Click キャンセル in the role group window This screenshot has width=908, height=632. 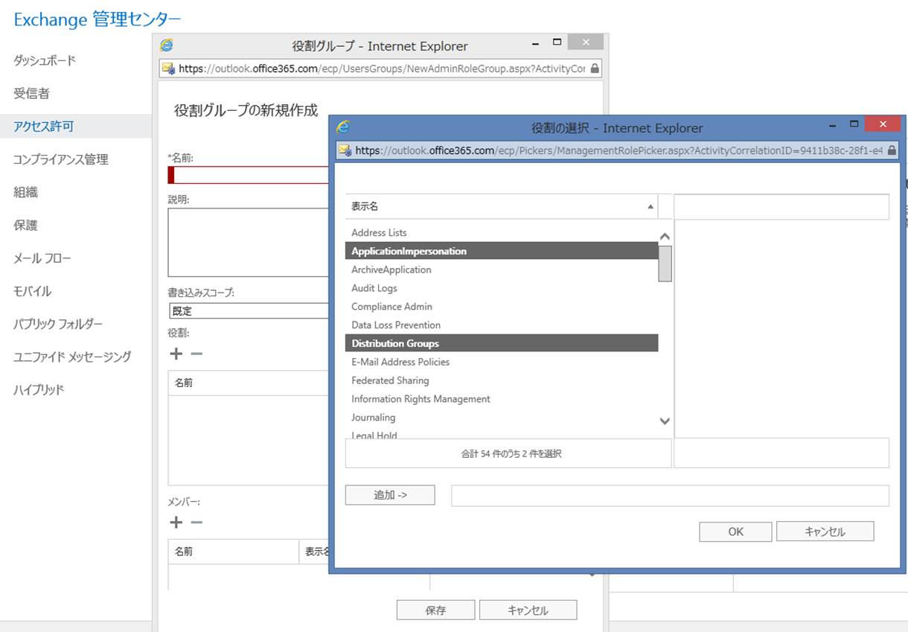[x=528, y=610]
